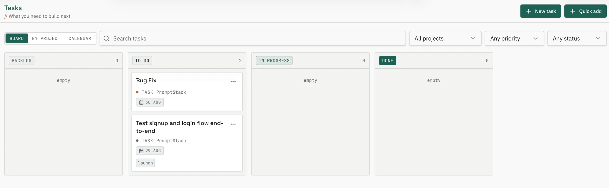Open the All projects dropdown
This screenshot has width=609, height=188.
(445, 38)
